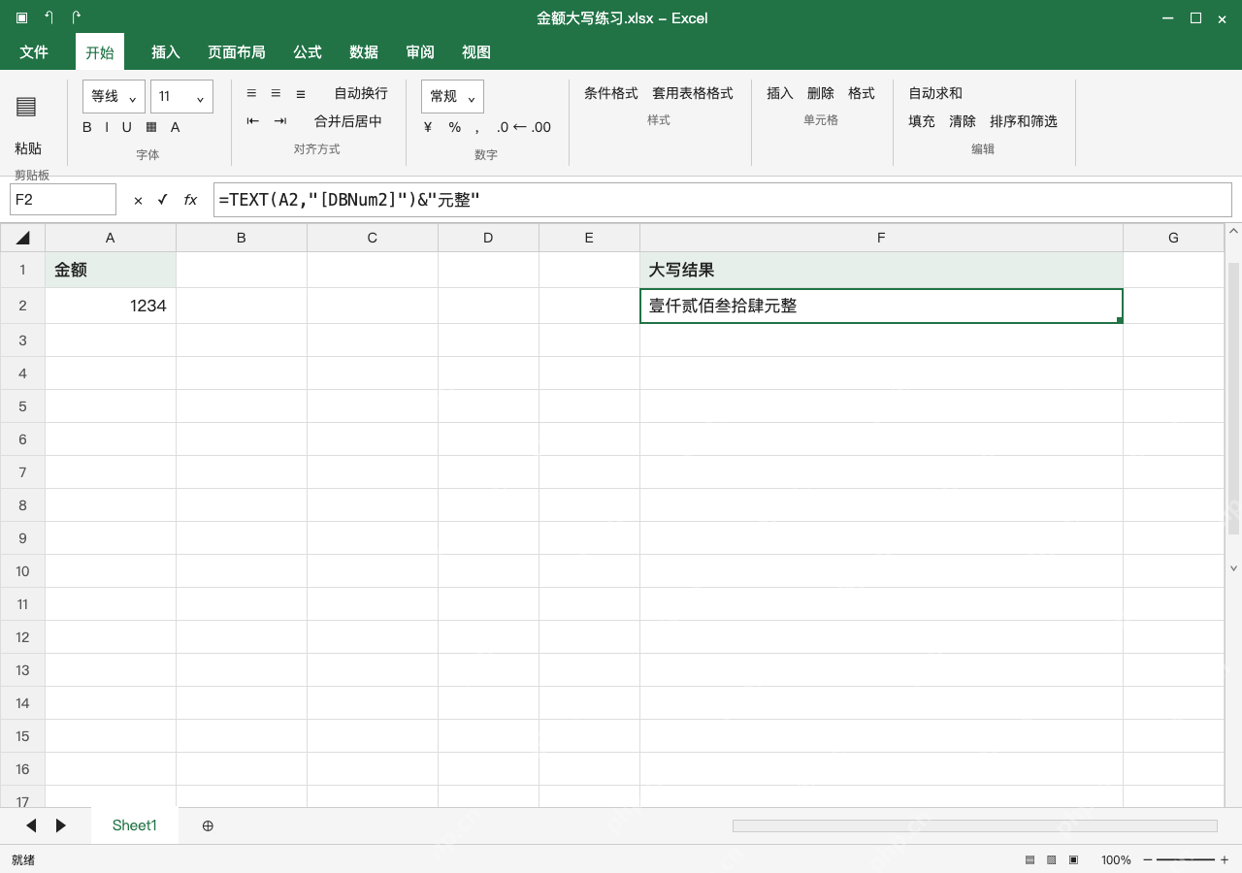The width and height of the screenshot is (1242, 873).
Task: Apply percent style format
Action: tap(454, 127)
